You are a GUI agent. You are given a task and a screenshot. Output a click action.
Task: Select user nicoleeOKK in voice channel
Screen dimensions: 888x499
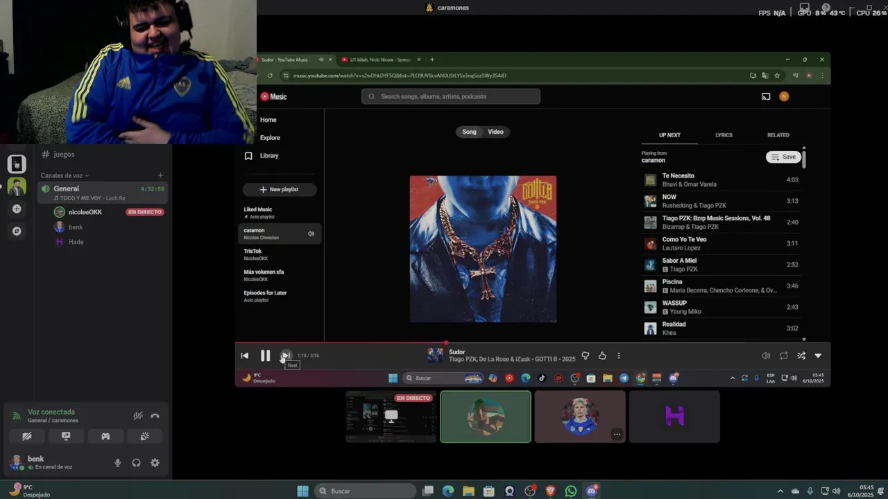pos(85,212)
